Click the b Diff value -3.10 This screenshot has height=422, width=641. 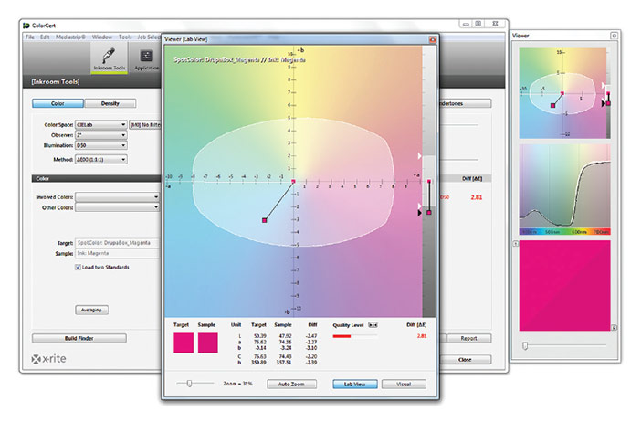click(x=311, y=348)
